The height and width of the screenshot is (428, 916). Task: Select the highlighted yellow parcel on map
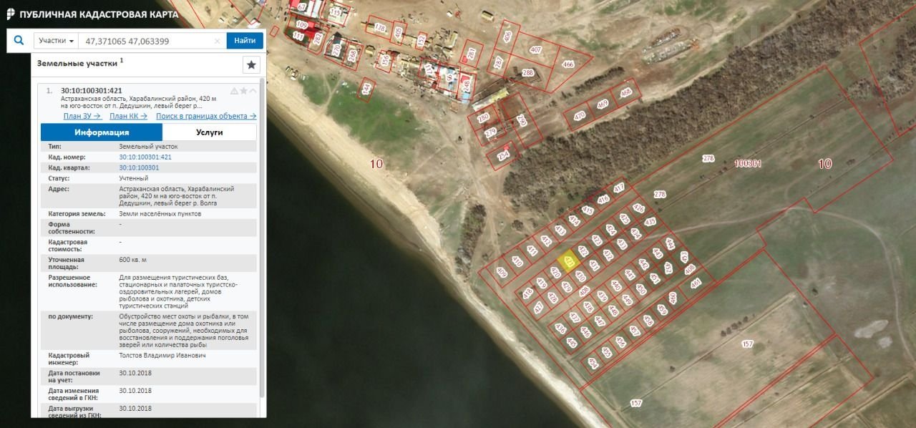(x=567, y=261)
